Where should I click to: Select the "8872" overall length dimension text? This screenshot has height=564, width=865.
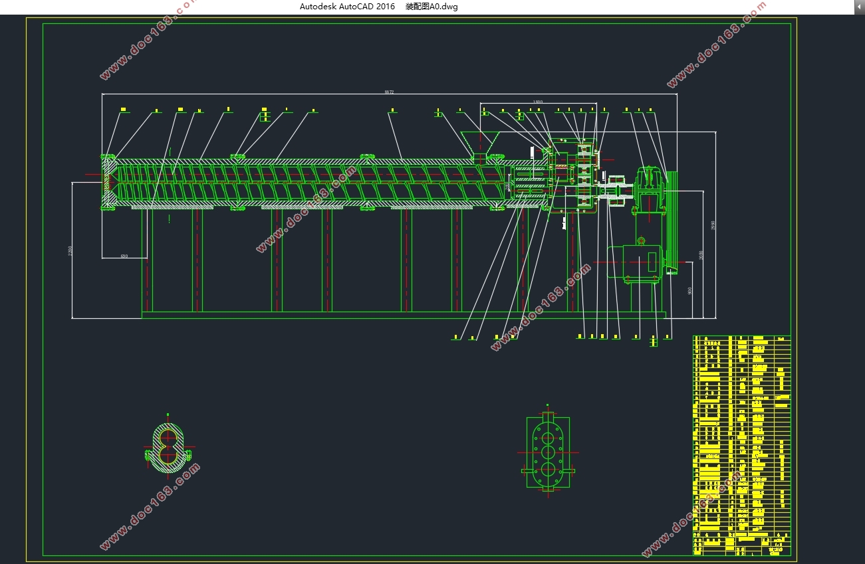coord(389,92)
